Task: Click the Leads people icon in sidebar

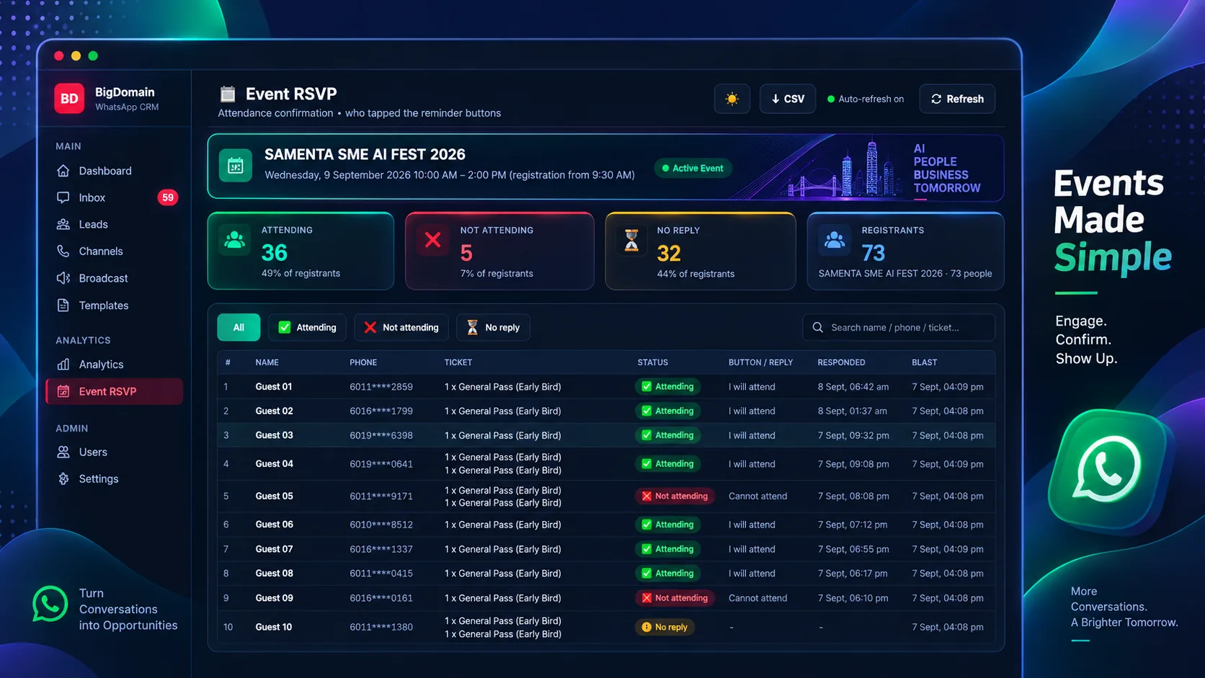Action: tap(63, 224)
